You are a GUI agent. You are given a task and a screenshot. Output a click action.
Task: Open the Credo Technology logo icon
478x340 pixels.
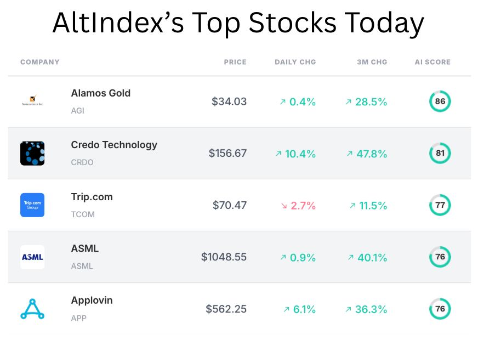pos(32,154)
